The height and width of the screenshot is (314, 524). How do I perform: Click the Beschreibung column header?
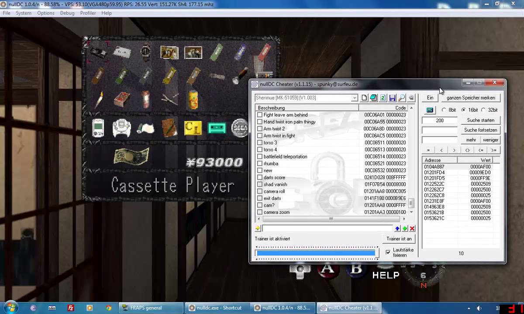(307, 108)
